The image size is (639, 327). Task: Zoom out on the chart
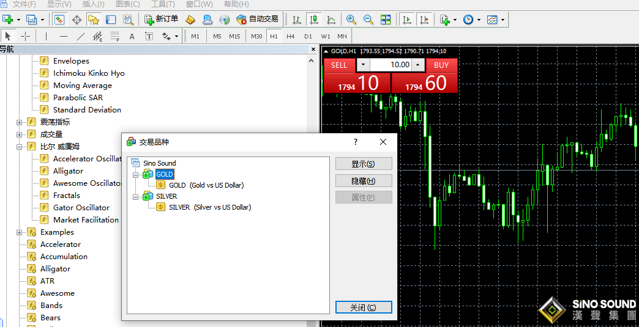pos(368,19)
